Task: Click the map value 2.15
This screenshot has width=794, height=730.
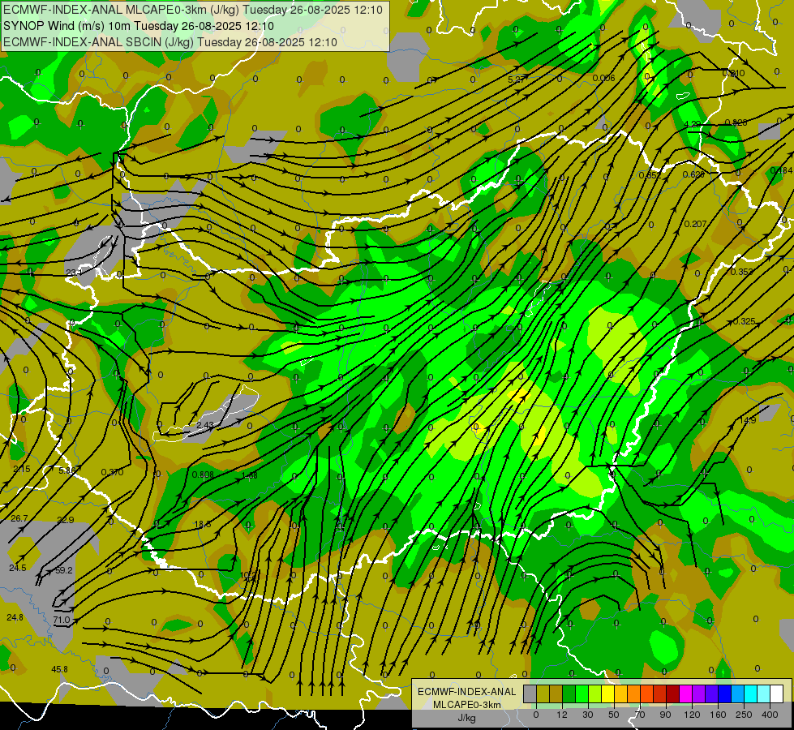Action: coord(21,469)
